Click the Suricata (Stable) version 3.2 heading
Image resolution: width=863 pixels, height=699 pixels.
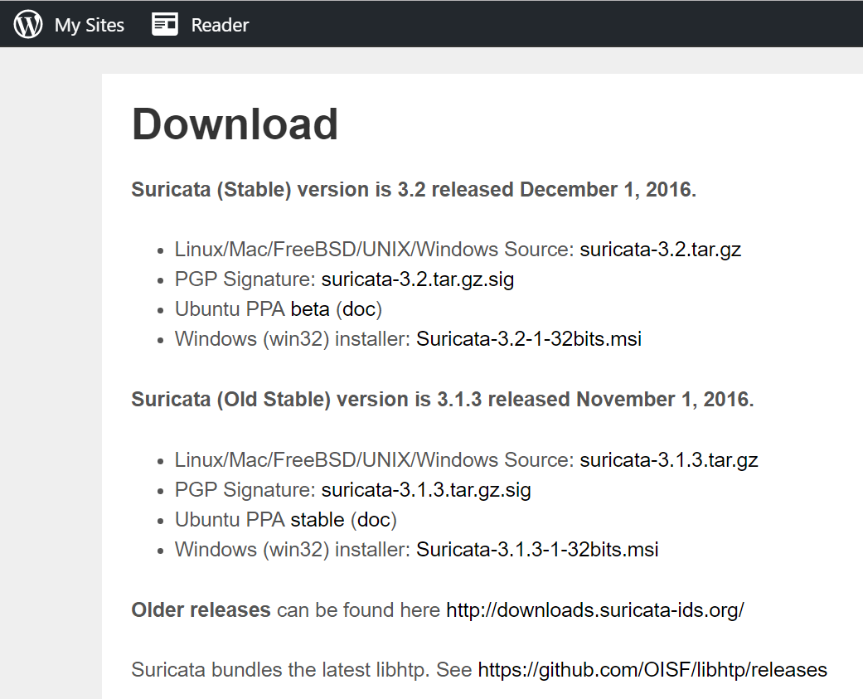413,190
